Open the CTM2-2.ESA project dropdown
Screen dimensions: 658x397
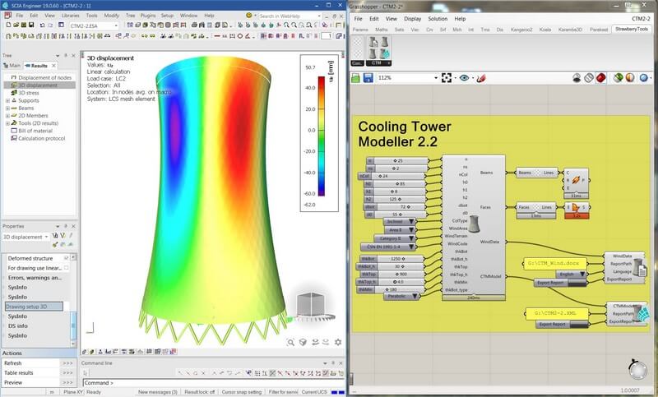[x=115, y=25]
